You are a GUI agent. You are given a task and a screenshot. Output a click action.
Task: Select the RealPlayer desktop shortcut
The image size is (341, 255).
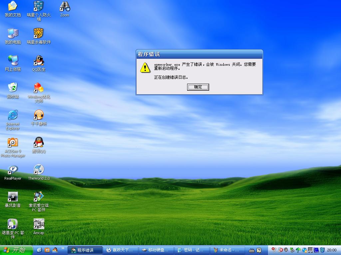tap(13, 172)
